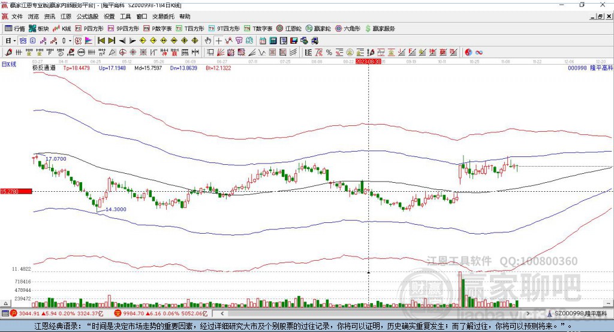Select the spiral drawing tool

coord(61,52)
